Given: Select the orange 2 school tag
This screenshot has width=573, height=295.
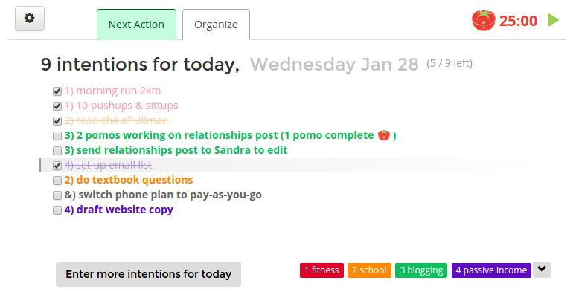Looking at the screenshot, I should point(369,270).
